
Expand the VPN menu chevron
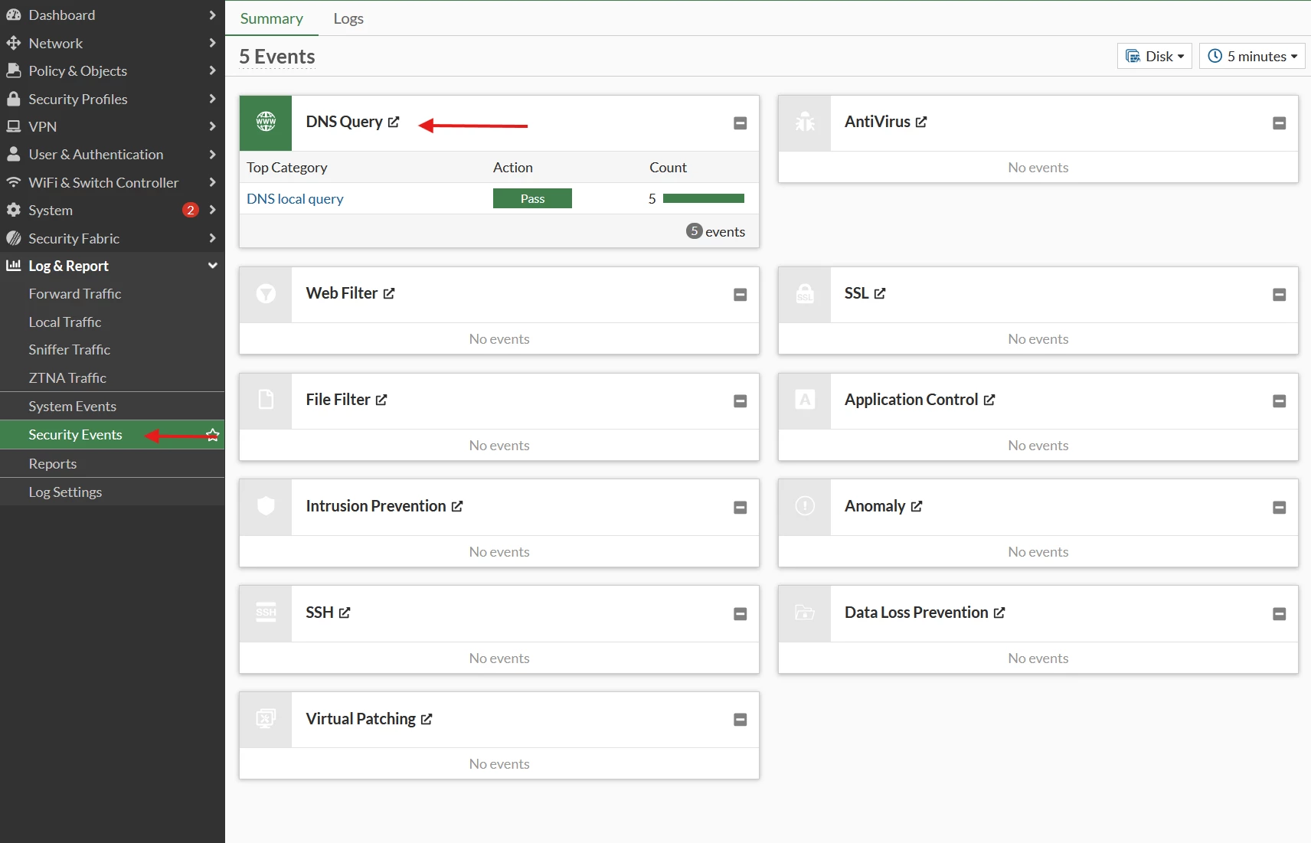click(212, 126)
